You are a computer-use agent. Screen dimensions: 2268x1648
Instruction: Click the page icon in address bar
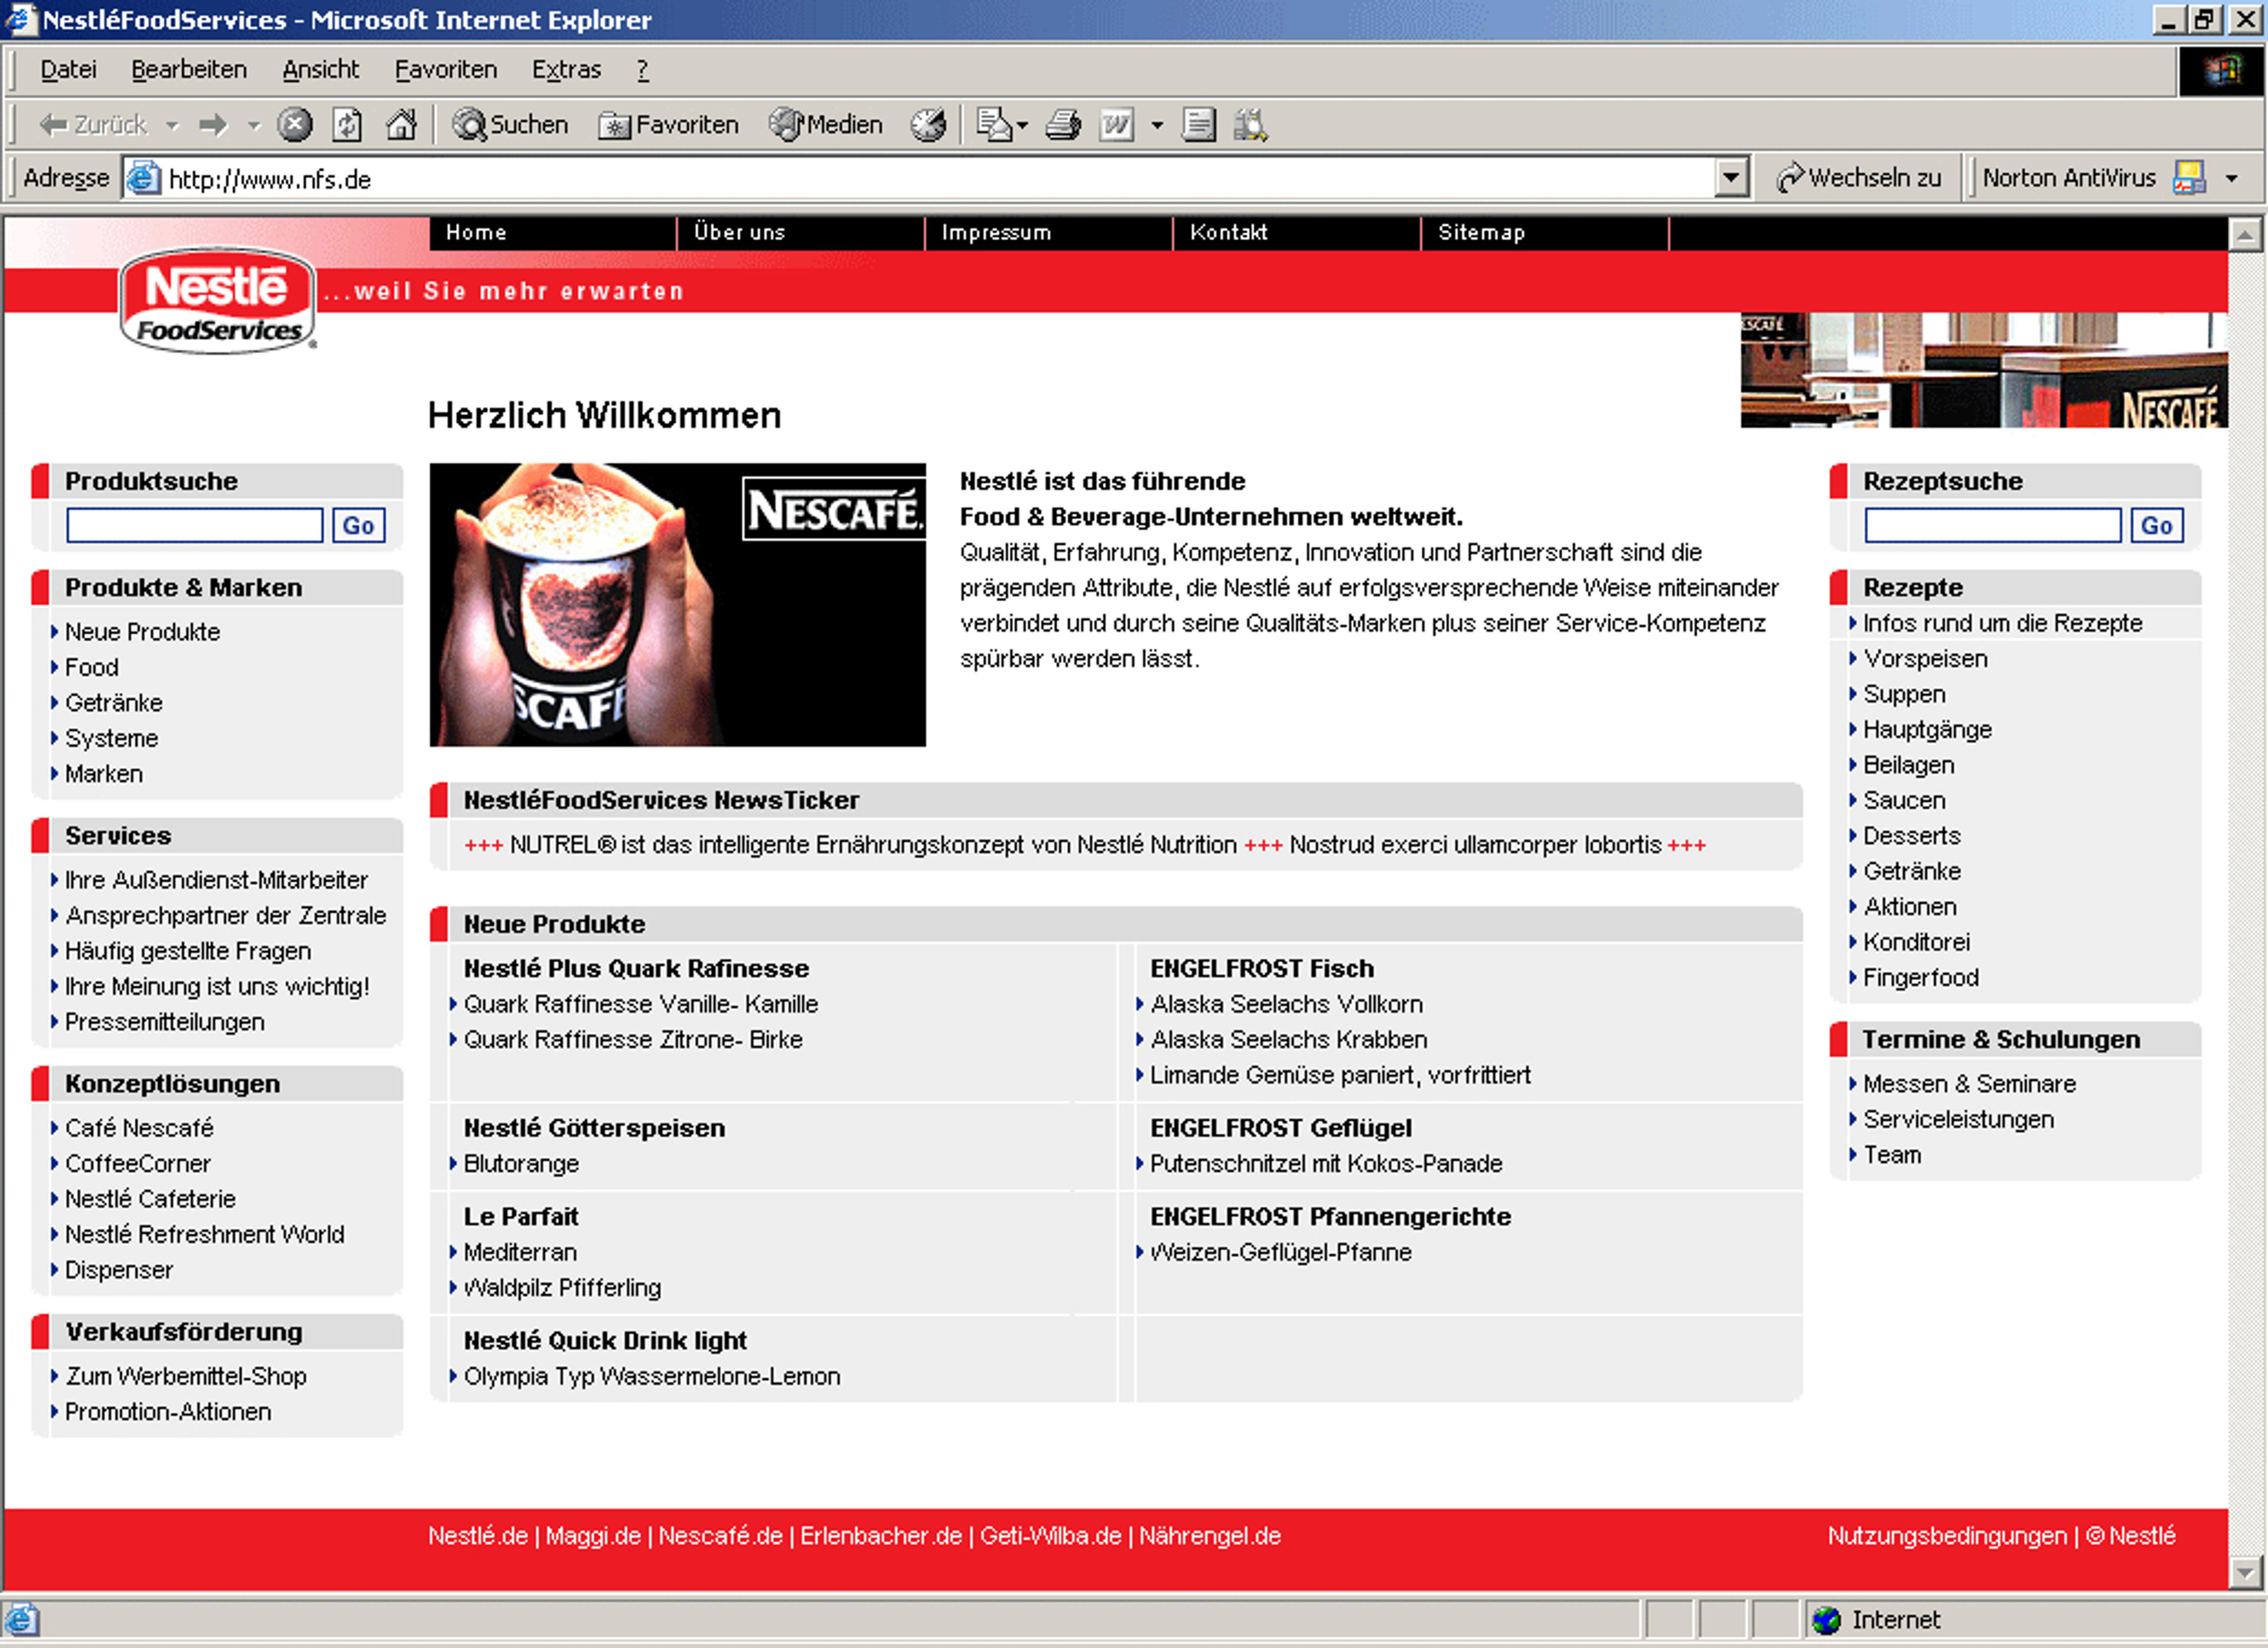(x=144, y=178)
